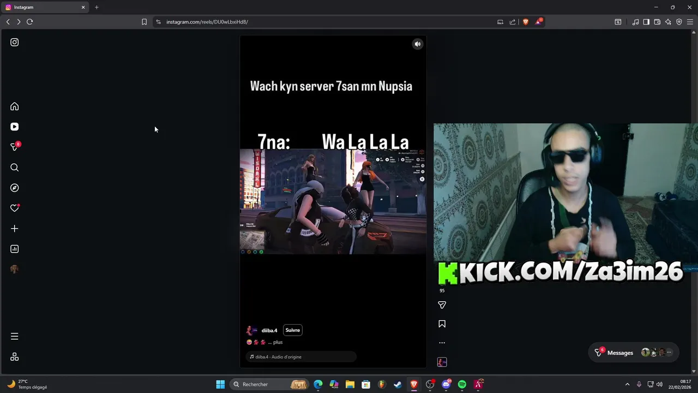Go forward in browser history
Viewport: 698px width, 393px height.
click(19, 22)
